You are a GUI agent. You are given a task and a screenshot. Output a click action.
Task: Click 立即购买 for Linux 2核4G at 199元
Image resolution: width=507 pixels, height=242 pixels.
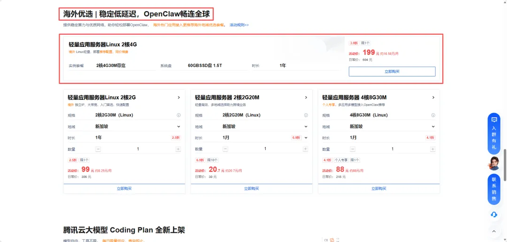[x=392, y=71]
